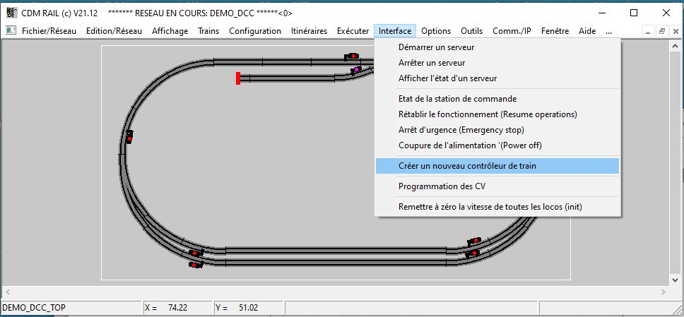
Task: Open the Edition/Réseau menu
Action: coord(114,31)
